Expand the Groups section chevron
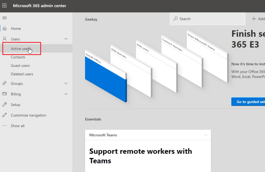The width and height of the screenshot is (265, 172). click(x=66, y=83)
